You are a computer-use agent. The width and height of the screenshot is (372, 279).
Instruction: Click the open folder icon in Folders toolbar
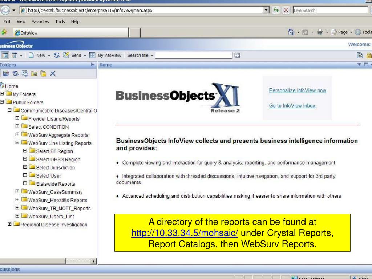click(x=6, y=73)
